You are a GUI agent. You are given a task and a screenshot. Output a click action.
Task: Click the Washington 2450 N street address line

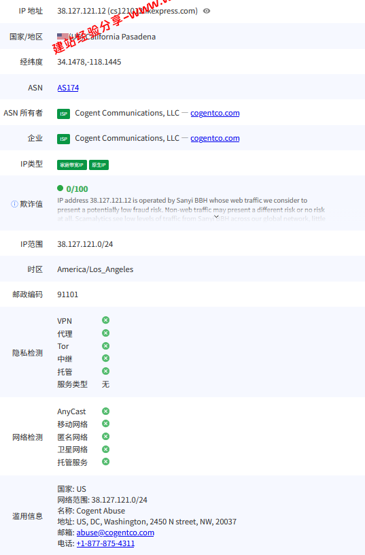(x=147, y=522)
